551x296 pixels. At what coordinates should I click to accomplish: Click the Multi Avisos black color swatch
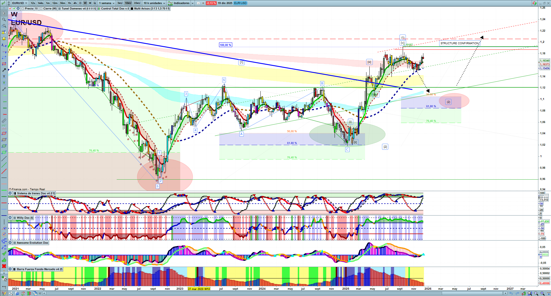pos(132,9)
